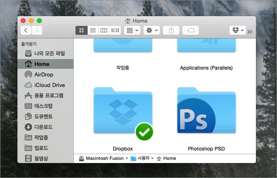Open 업로드 folder in the sidebar
277x178 pixels.
coord(45,148)
